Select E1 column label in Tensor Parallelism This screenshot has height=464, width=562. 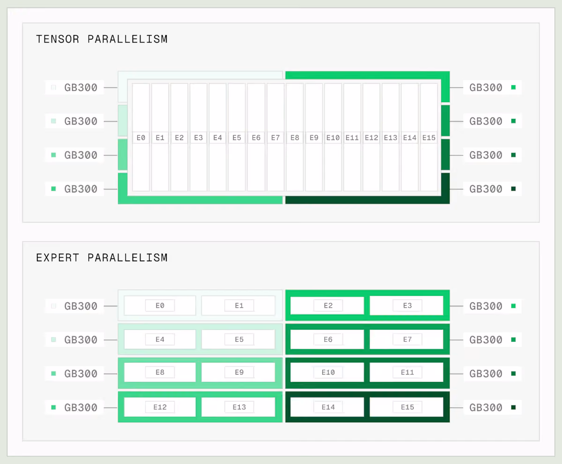pos(160,138)
